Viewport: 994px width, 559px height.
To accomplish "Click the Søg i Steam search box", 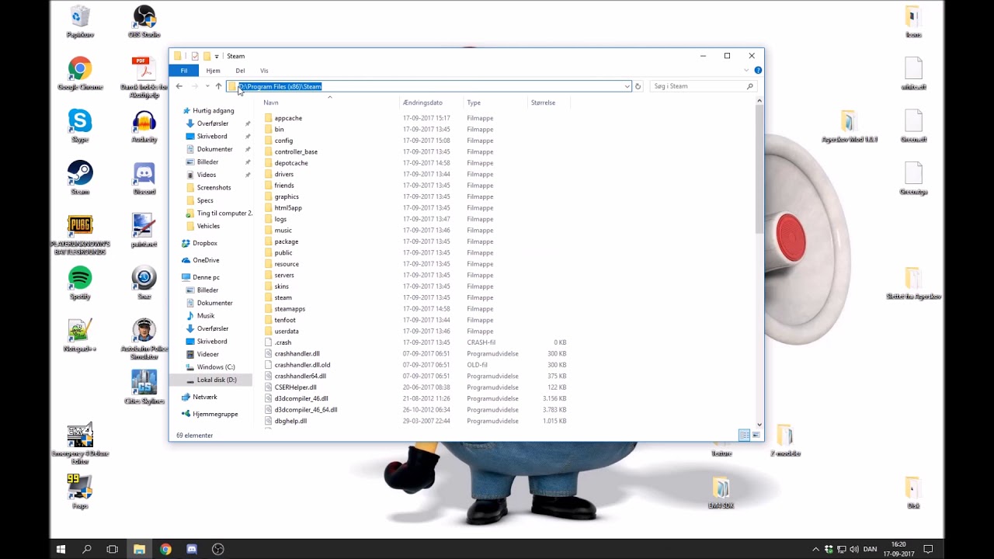I will click(x=702, y=86).
